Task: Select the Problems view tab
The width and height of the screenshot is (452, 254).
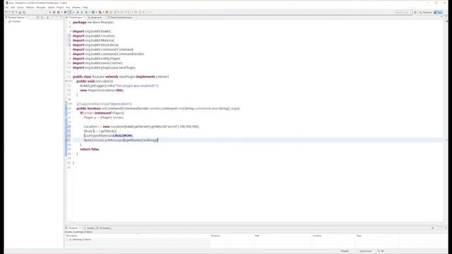Action: [x=73, y=228]
